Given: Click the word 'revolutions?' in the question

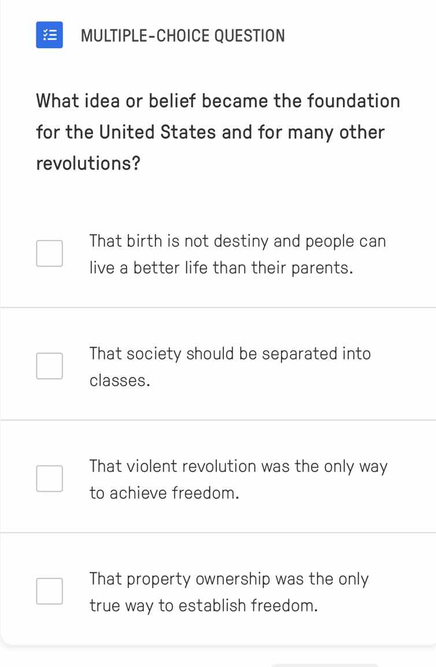Looking at the screenshot, I should point(88,163).
